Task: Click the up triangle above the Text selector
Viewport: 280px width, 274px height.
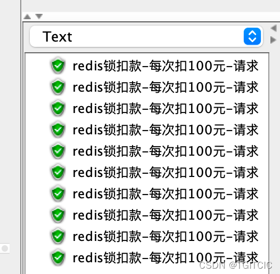Action: point(27,17)
